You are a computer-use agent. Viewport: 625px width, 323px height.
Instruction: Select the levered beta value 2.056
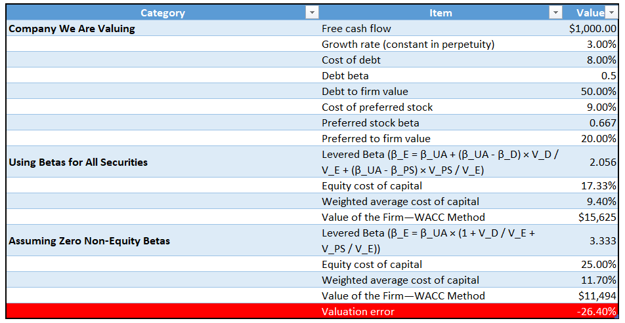pyautogui.click(x=603, y=162)
